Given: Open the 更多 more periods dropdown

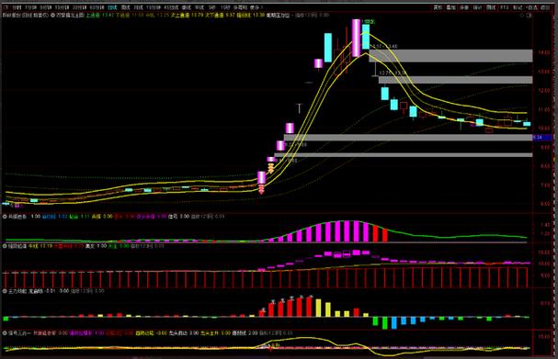Looking at the screenshot, I should [256, 7].
